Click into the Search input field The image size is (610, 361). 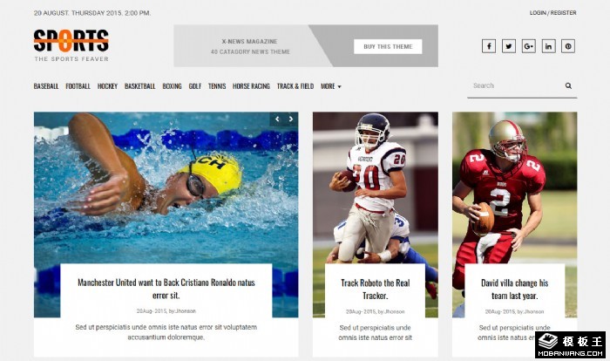(x=516, y=85)
